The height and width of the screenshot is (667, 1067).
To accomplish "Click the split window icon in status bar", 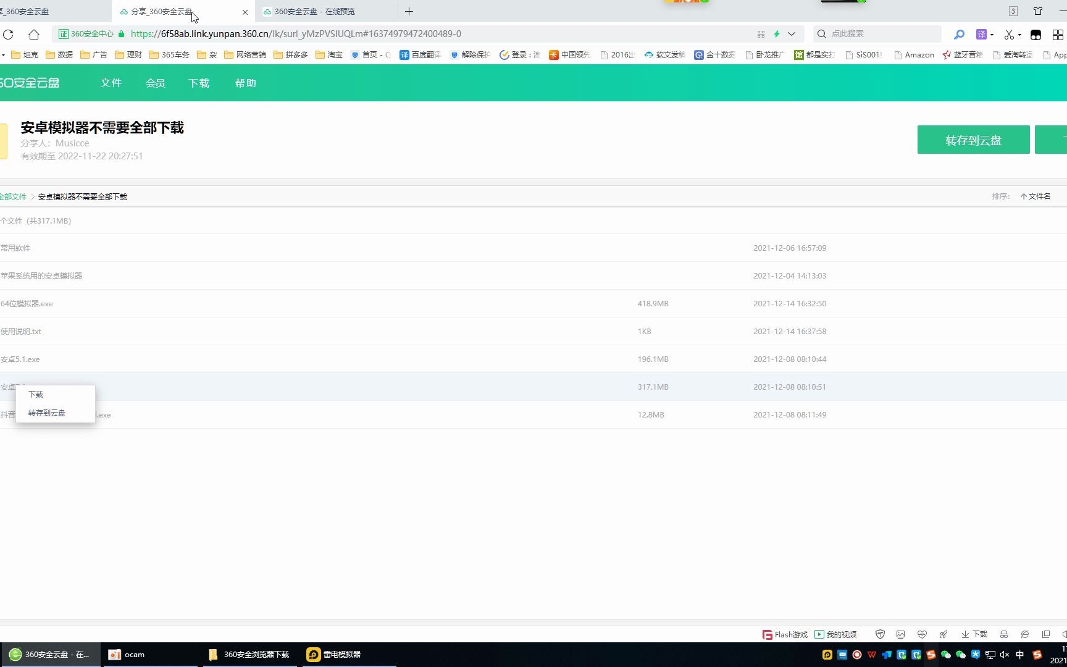I will 1046,634.
